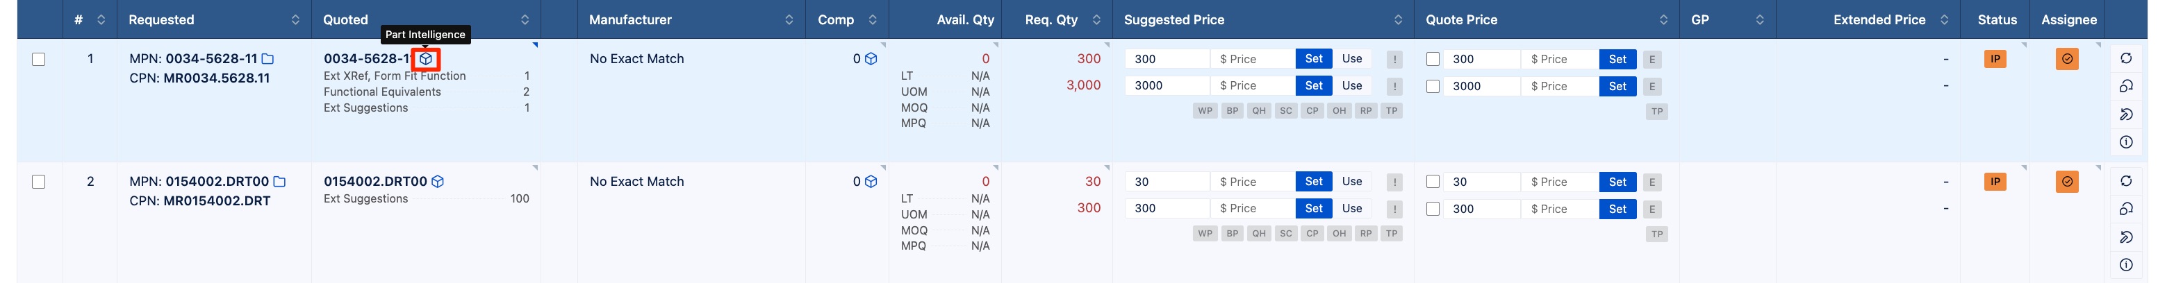2158x283 pixels.
Task: Click the OH tag in row 2
Action: [1340, 234]
